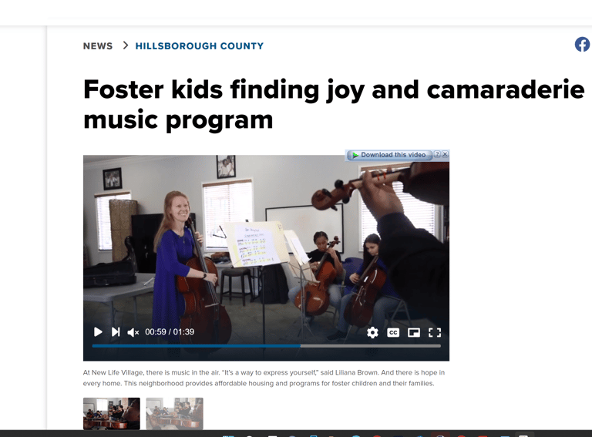
Task: Click the Foster kids article headline
Action: [334, 105]
